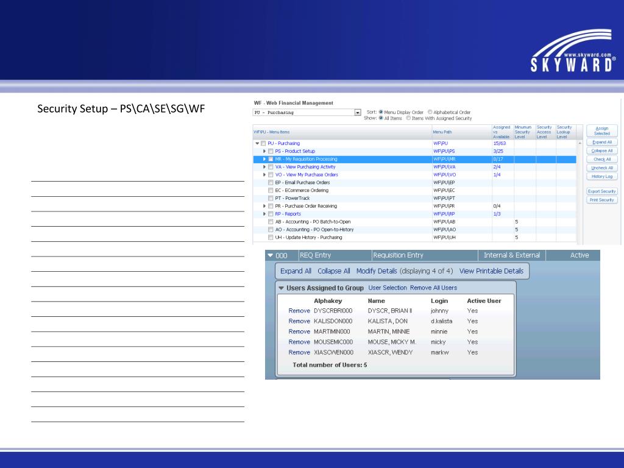Click Remove All Users link
Viewport: 624px width, 468px height.
(433, 288)
